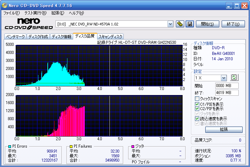Click the PI Errors average 909.91

(x=52, y=151)
